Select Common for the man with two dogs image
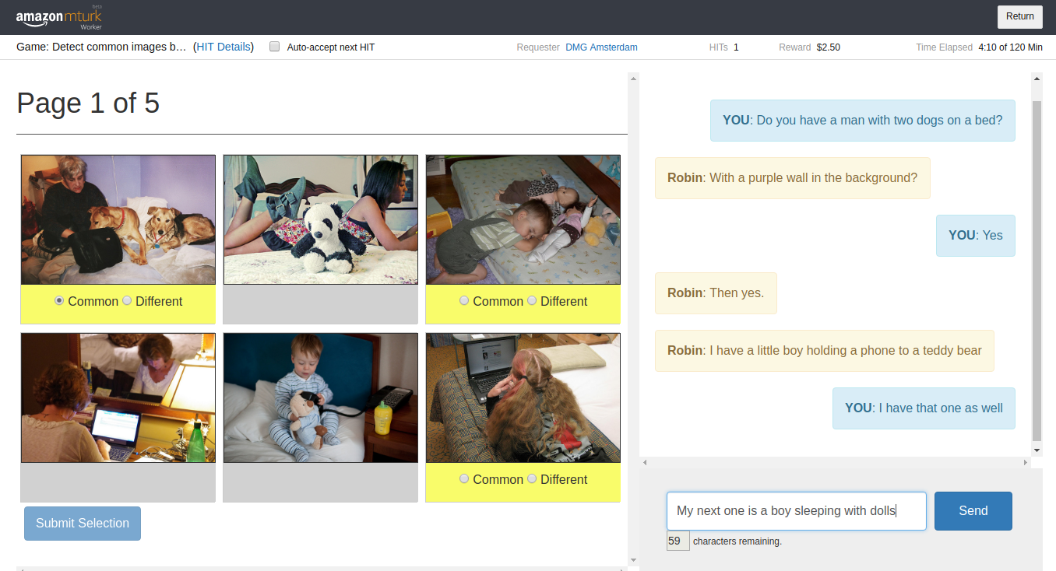Screen dimensions: 1056x571 tap(59, 300)
